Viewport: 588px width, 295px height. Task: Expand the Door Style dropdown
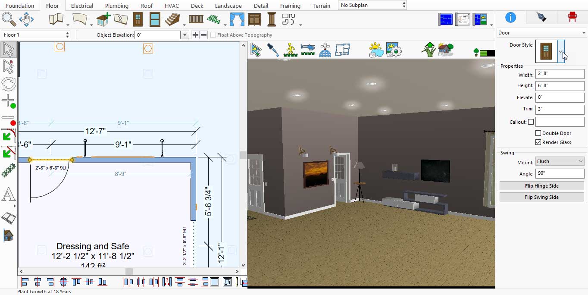[x=561, y=51]
